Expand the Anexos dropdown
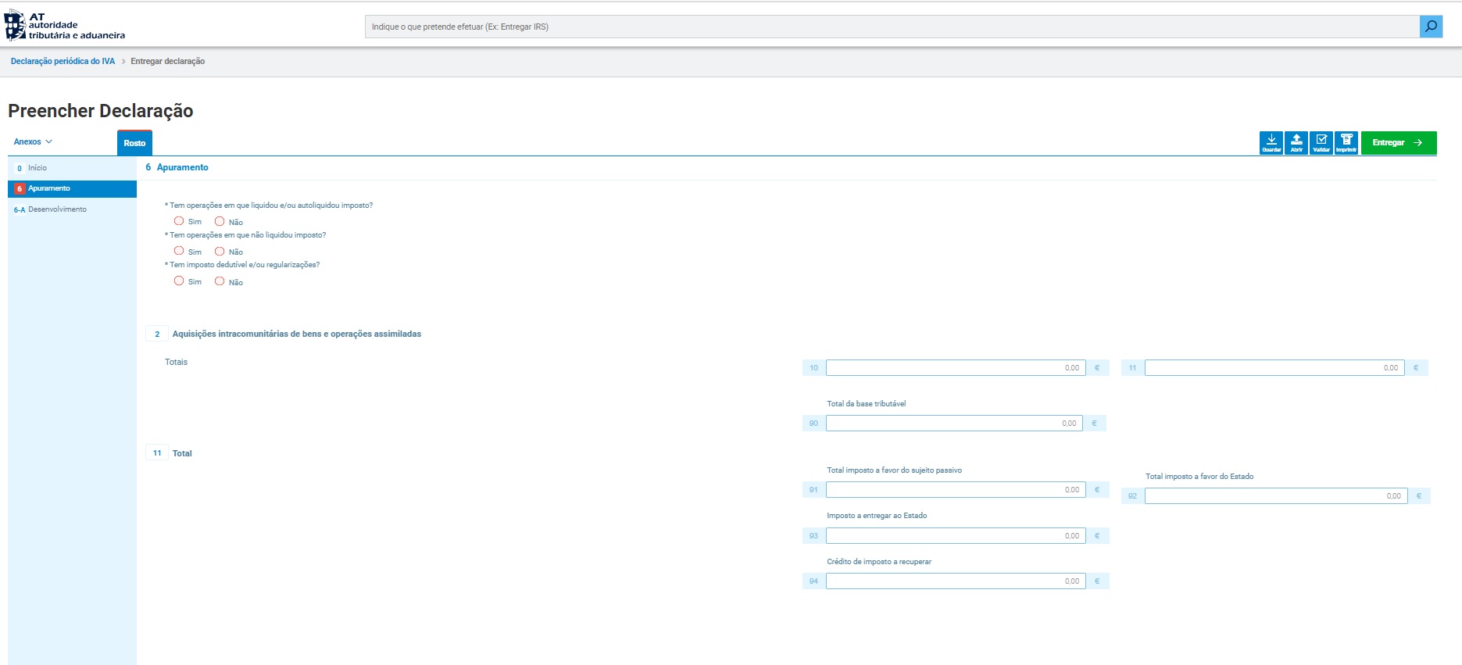The image size is (1462, 665). click(x=33, y=141)
